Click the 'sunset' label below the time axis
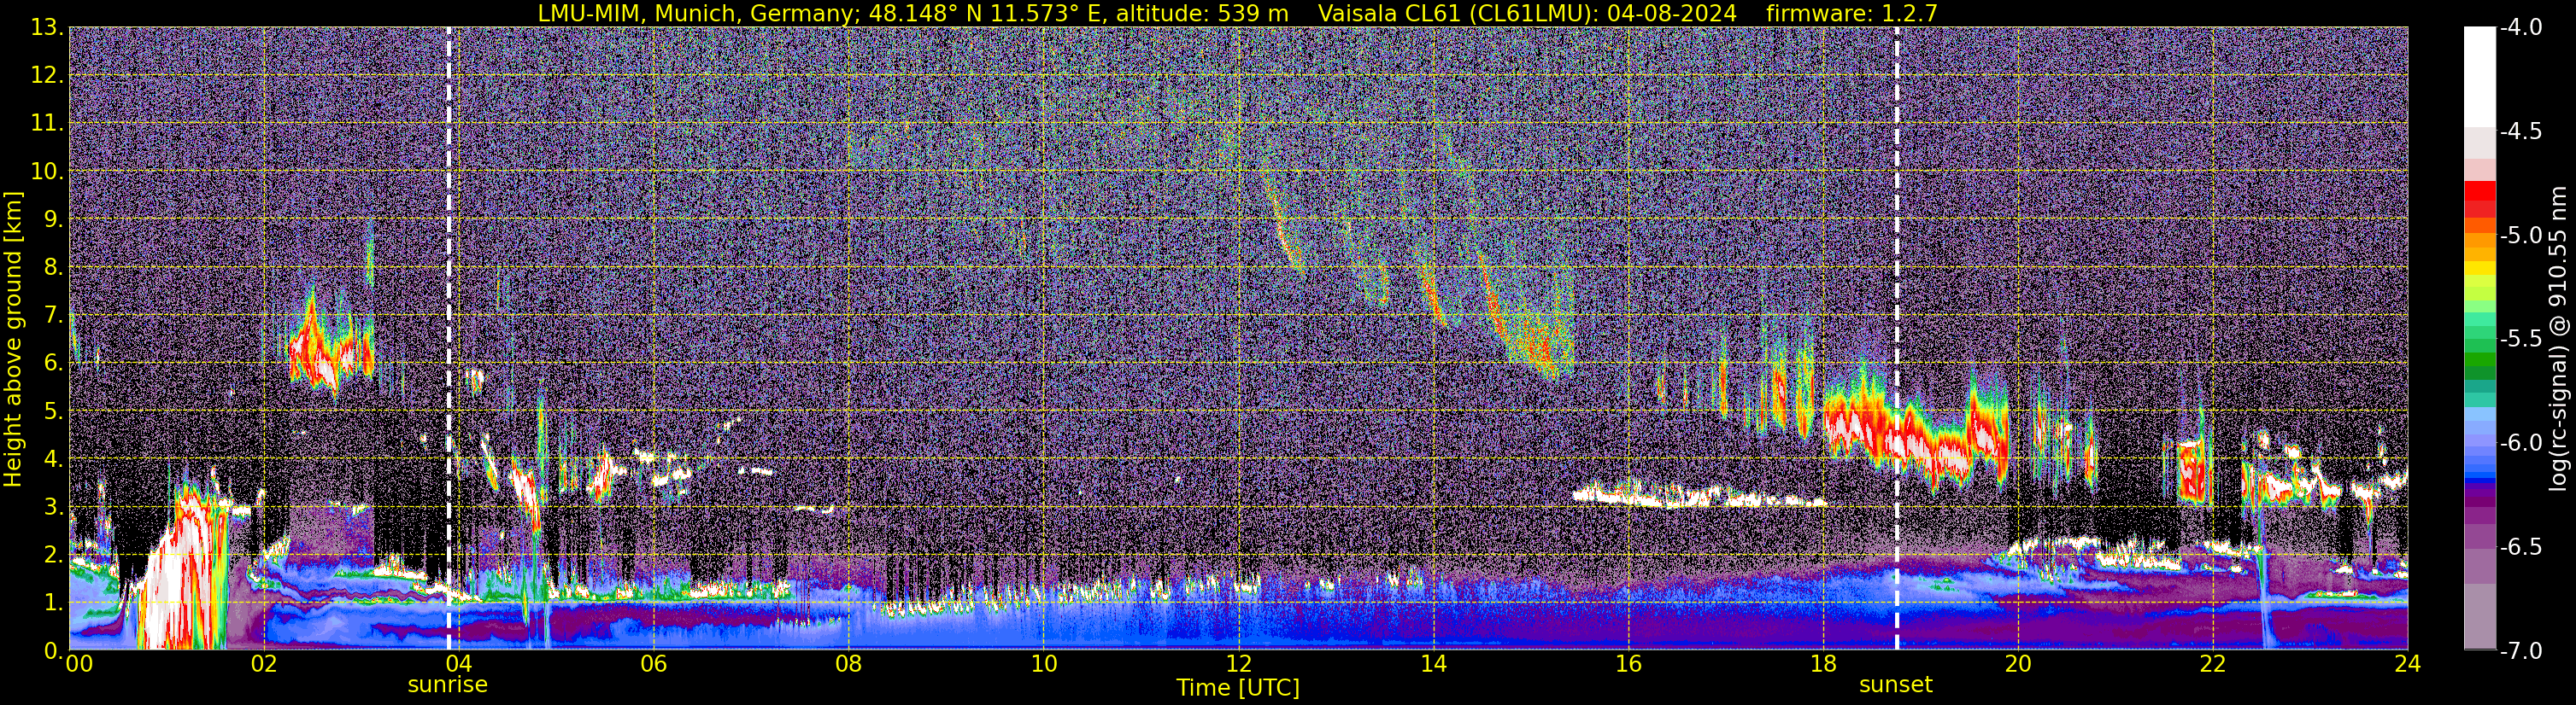 pyautogui.click(x=1896, y=685)
